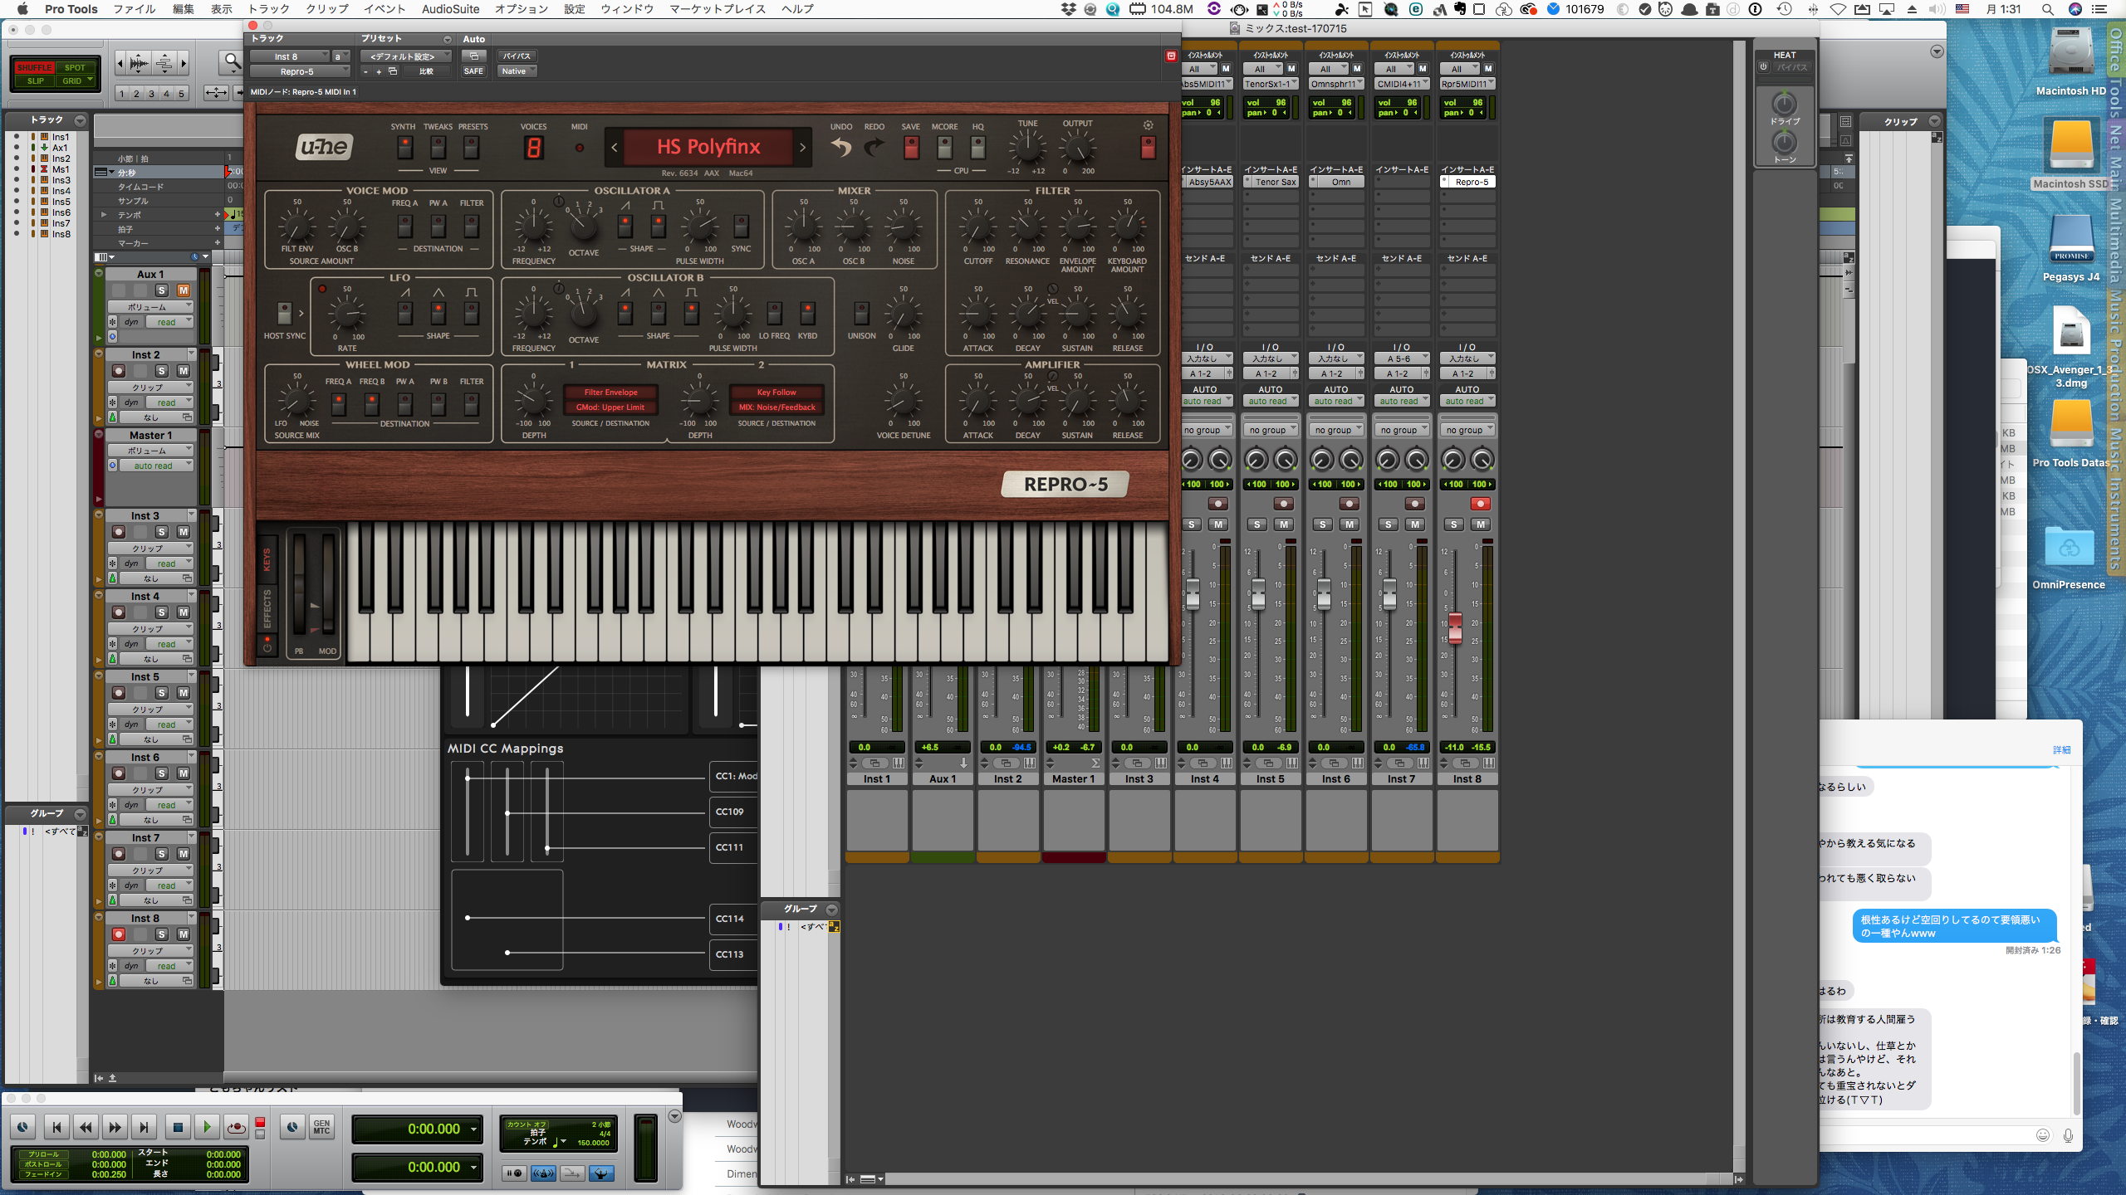Image resolution: width=2126 pixels, height=1195 pixels.
Task: Open the Native format dropdown
Action: click(x=517, y=71)
